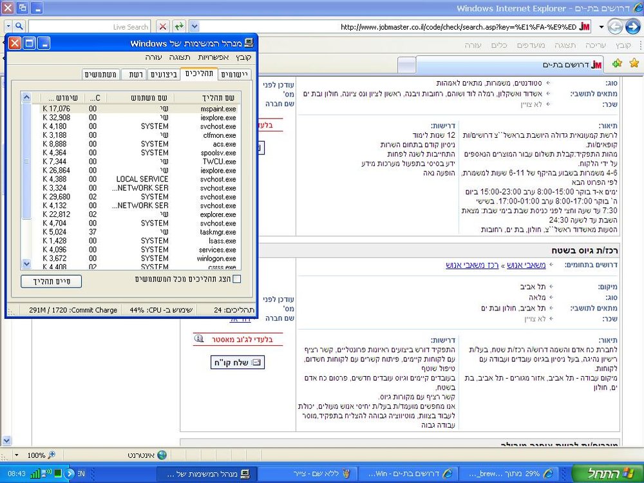This screenshot has width=644, height=483.
Task: Open the אפשרויות menu in Task Manager
Action: [x=213, y=57]
